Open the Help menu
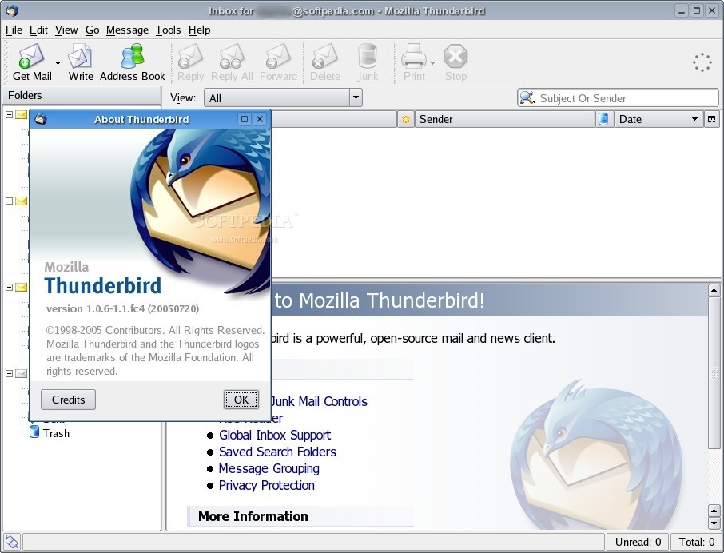 point(200,30)
